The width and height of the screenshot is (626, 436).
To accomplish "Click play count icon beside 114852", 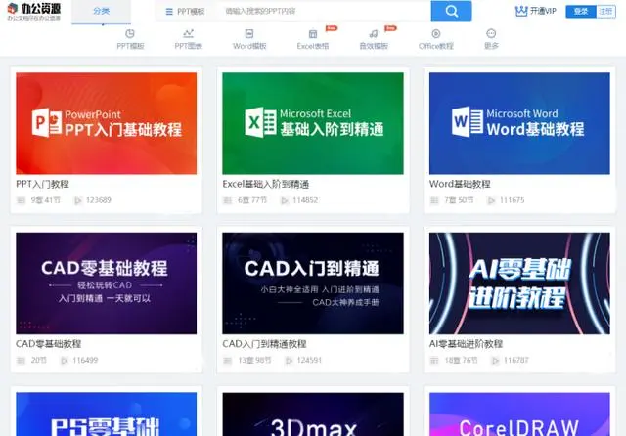I will tap(285, 200).
